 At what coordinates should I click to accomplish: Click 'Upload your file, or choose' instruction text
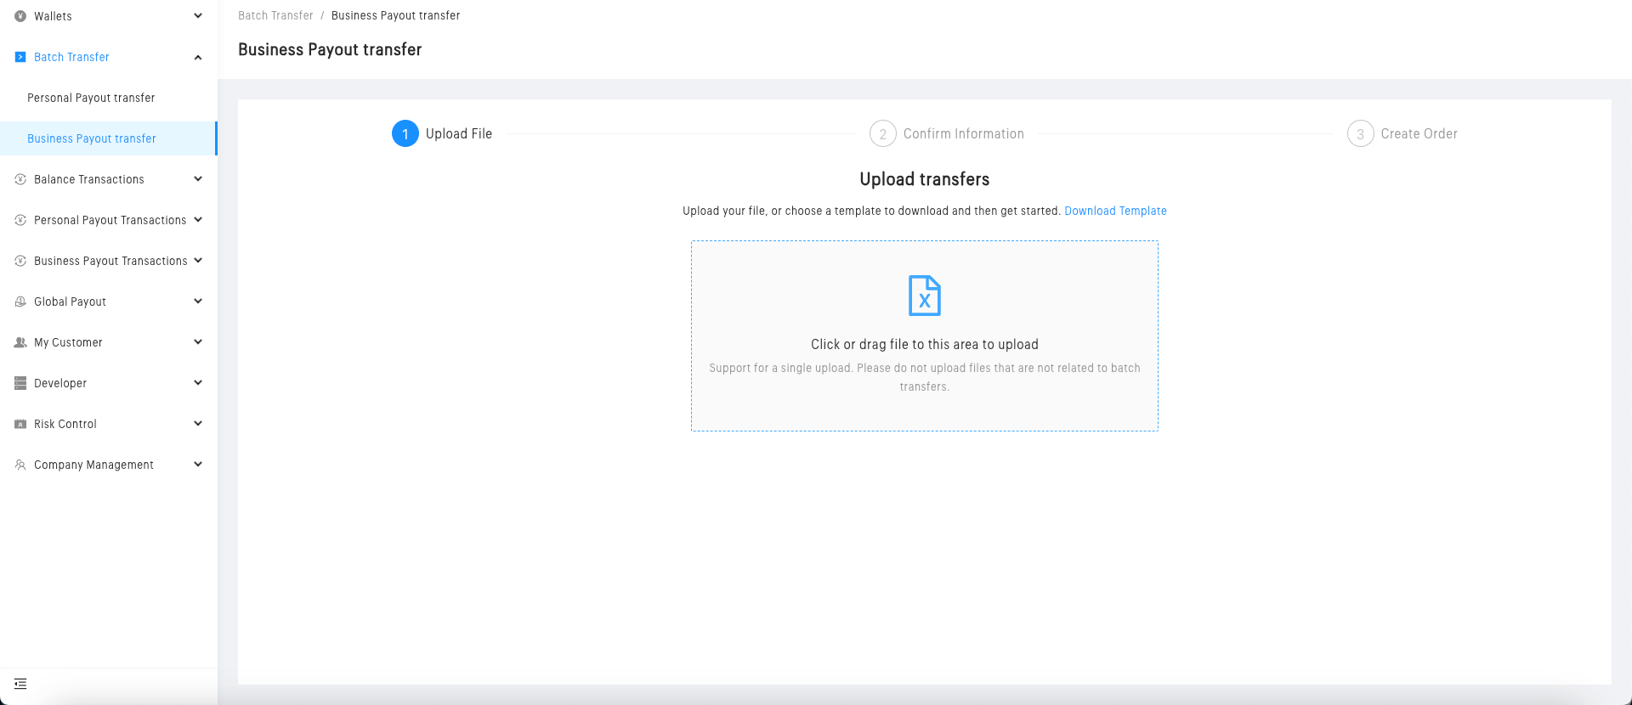(871, 211)
